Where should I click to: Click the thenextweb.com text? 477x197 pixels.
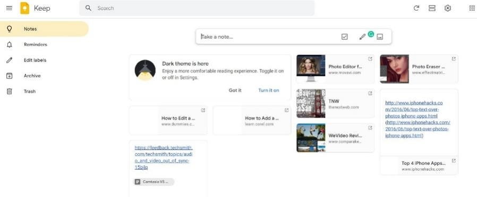(344, 108)
